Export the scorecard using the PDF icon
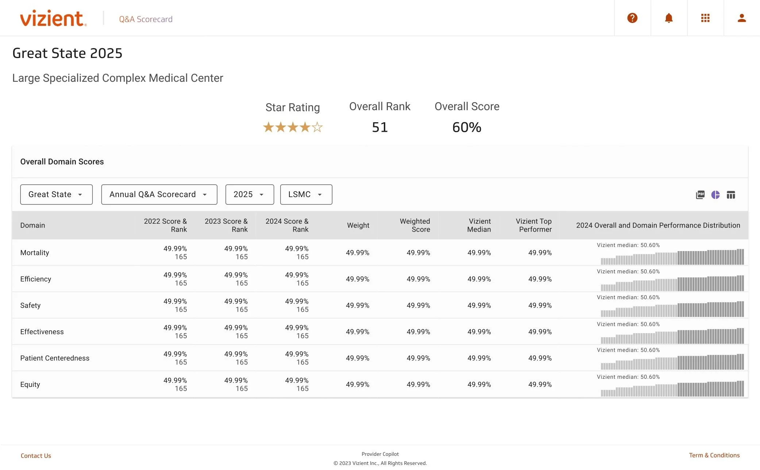 pos(700,194)
